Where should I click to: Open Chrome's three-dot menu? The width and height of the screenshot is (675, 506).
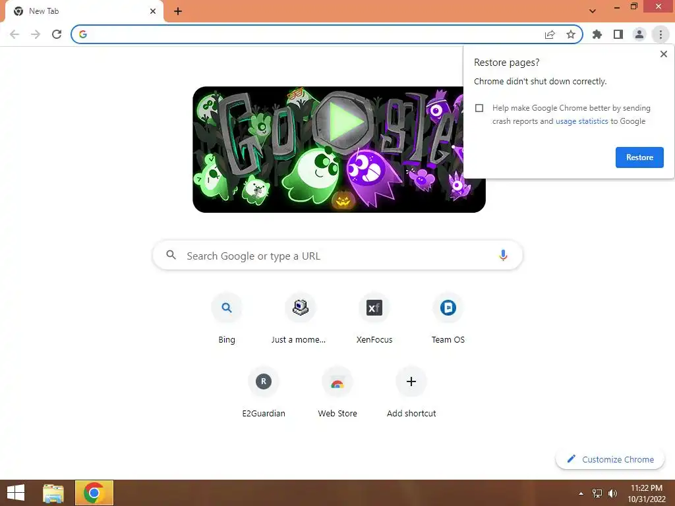pos(660,34)
